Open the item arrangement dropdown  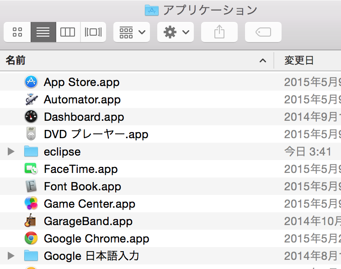[132, 32]
